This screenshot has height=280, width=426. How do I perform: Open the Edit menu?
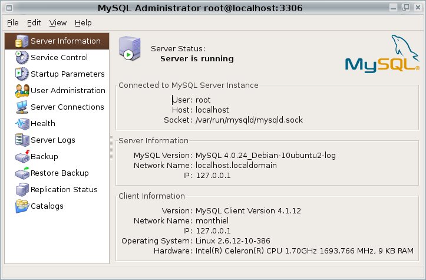(34, 23)
